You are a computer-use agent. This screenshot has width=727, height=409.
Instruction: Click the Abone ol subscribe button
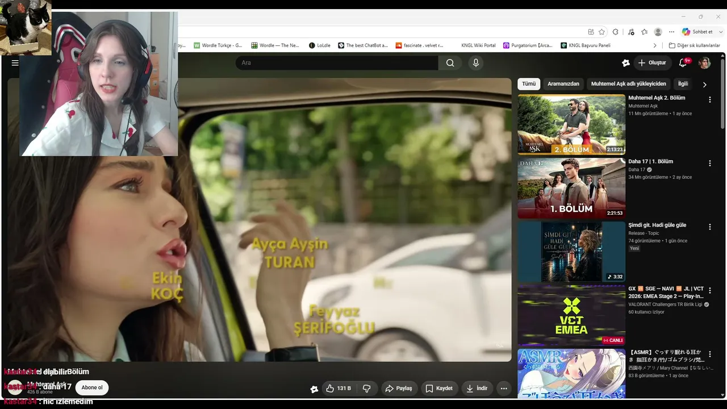[92, 388]
